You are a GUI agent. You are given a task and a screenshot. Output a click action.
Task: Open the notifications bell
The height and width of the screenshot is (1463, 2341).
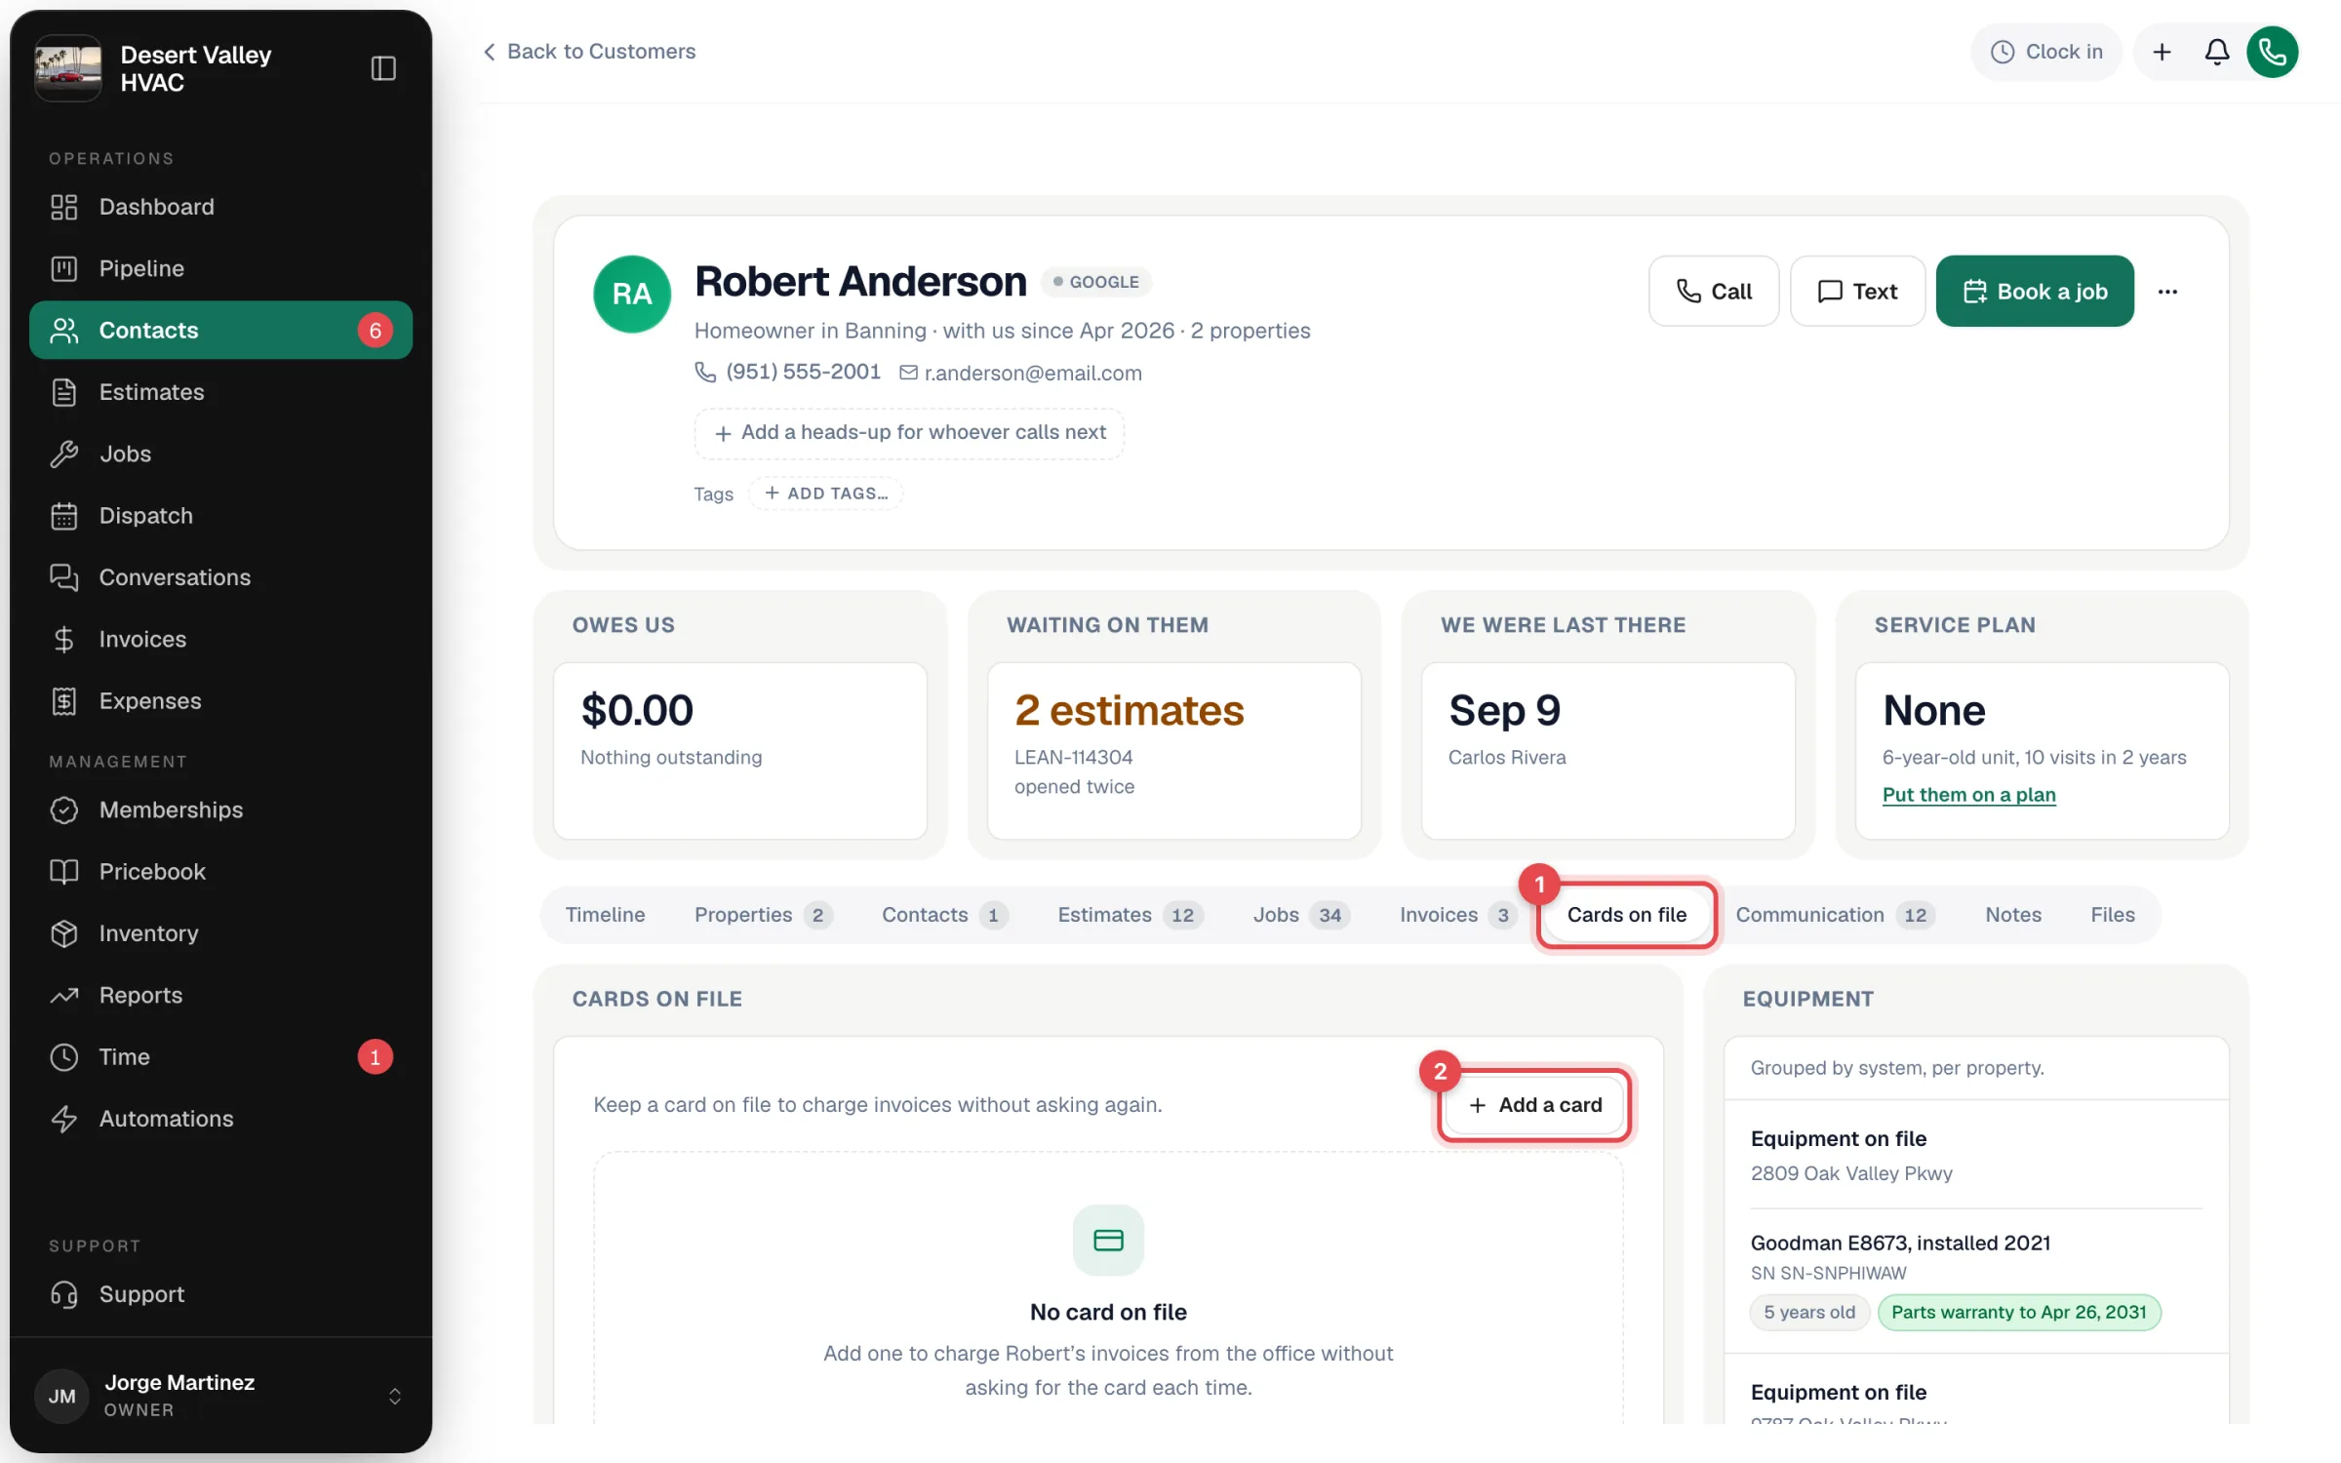(x=2216, y=52)
